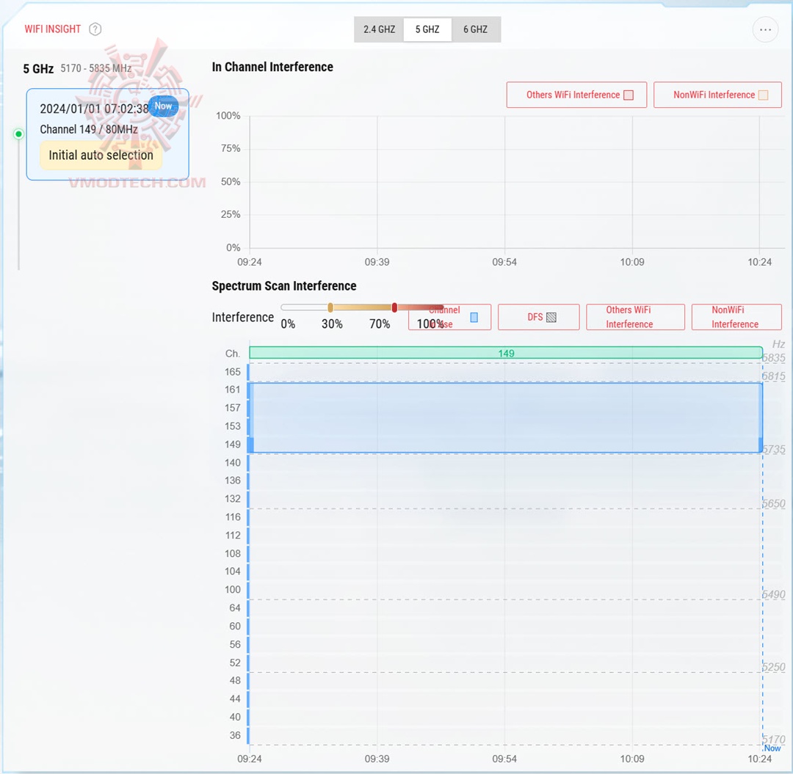Click the 5650 frequency label
The width and height of the screenshot is (793, 774).
pyautogui.click(x=774, y=503)
